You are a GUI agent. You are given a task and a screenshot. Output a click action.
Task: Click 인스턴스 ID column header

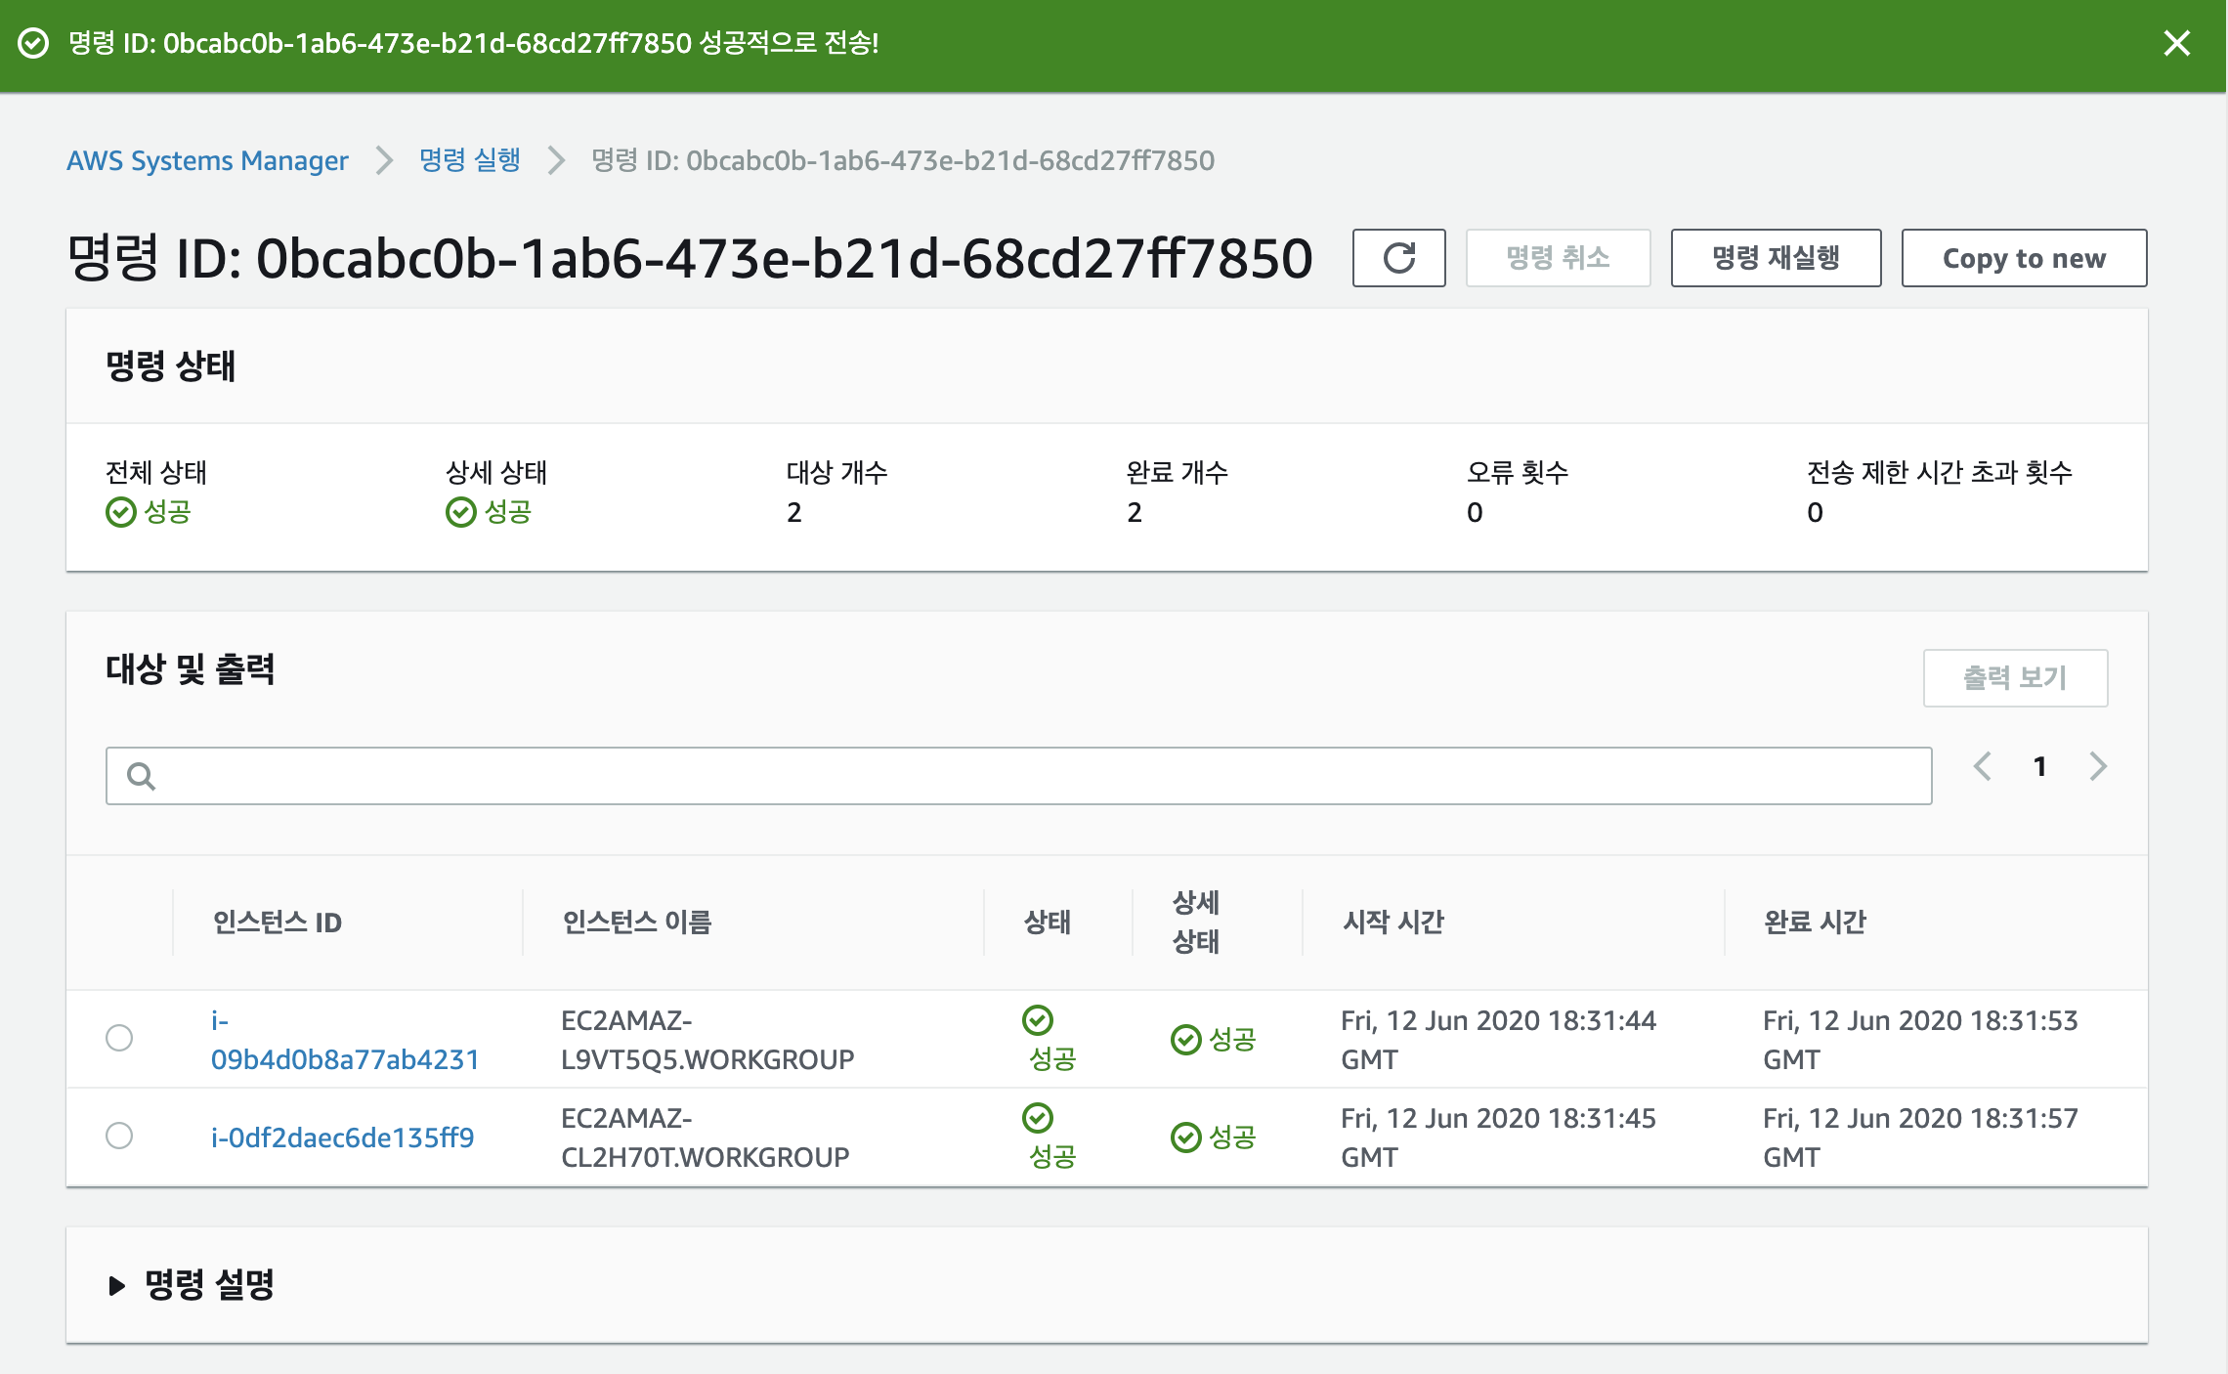[x=278, y=923]
